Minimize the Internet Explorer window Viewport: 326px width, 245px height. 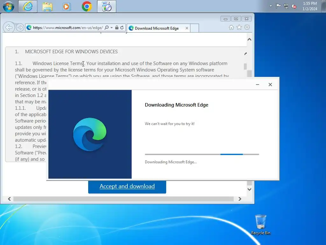225,19
